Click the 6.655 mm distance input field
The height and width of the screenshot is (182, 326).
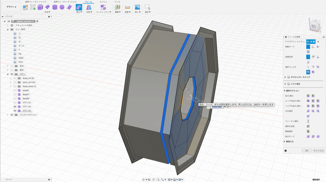tap(216, 107)
